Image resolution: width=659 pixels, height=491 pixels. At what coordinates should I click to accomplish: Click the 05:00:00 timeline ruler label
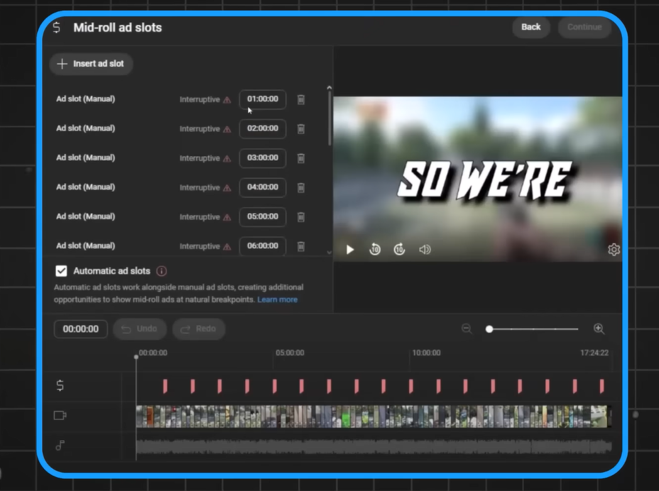tap(290, 353)
